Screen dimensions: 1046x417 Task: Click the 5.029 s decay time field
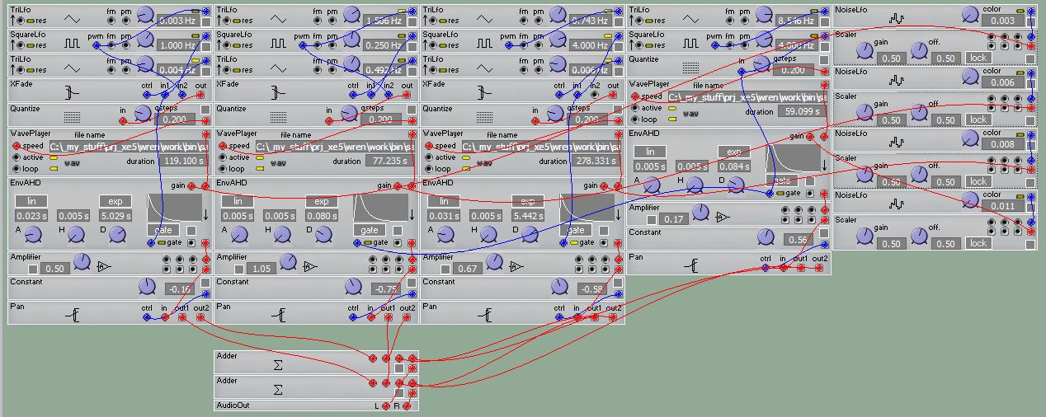pos(115,215)
